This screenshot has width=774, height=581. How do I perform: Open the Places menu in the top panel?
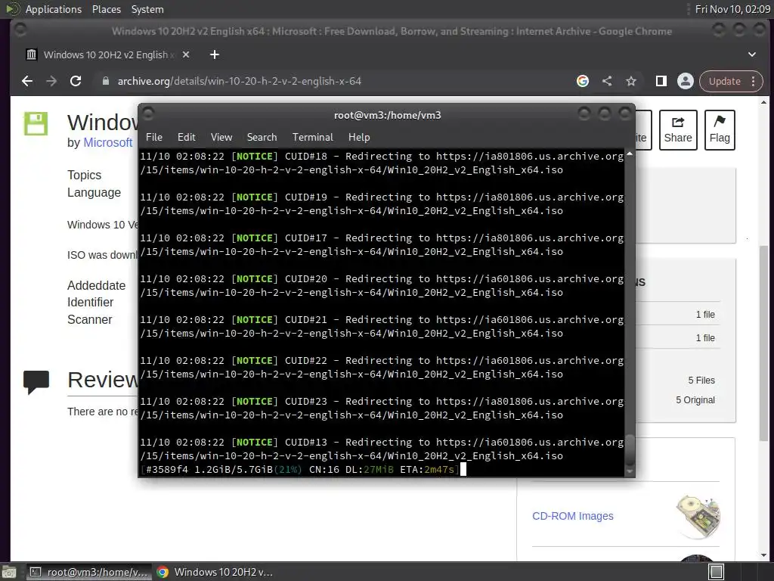(106, 9)
